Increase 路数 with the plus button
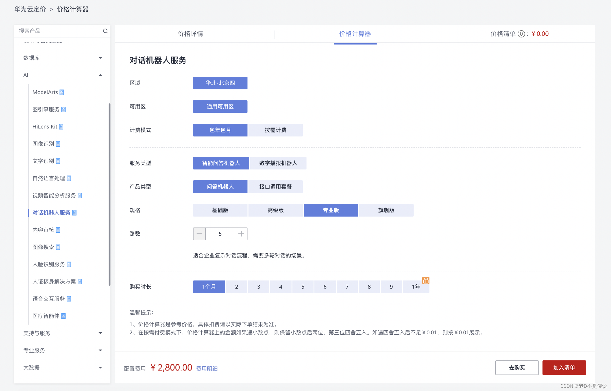This screenshot has width=611, height=391. coord(241,234)
